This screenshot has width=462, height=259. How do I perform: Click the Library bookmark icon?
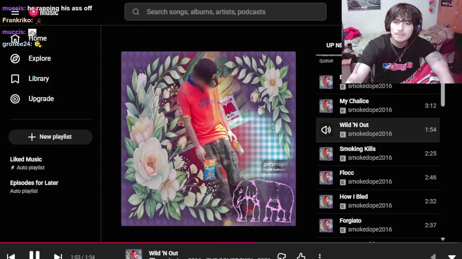pyautogui.click(x=15, y=78)
